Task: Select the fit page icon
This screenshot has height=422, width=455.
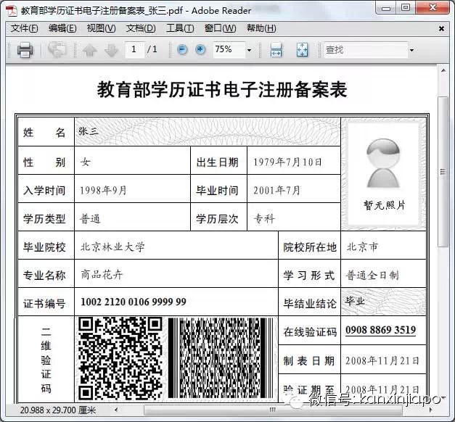Action: 302,50
